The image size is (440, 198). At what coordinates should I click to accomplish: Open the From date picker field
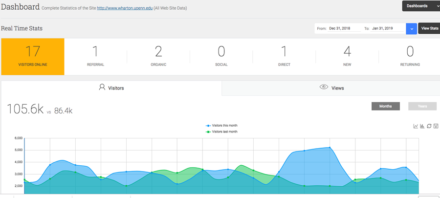(345, 29)
